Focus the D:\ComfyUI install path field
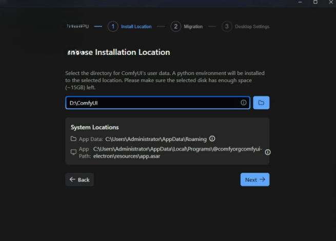Viewport: 336px width, 241px height. coord(157,103)
